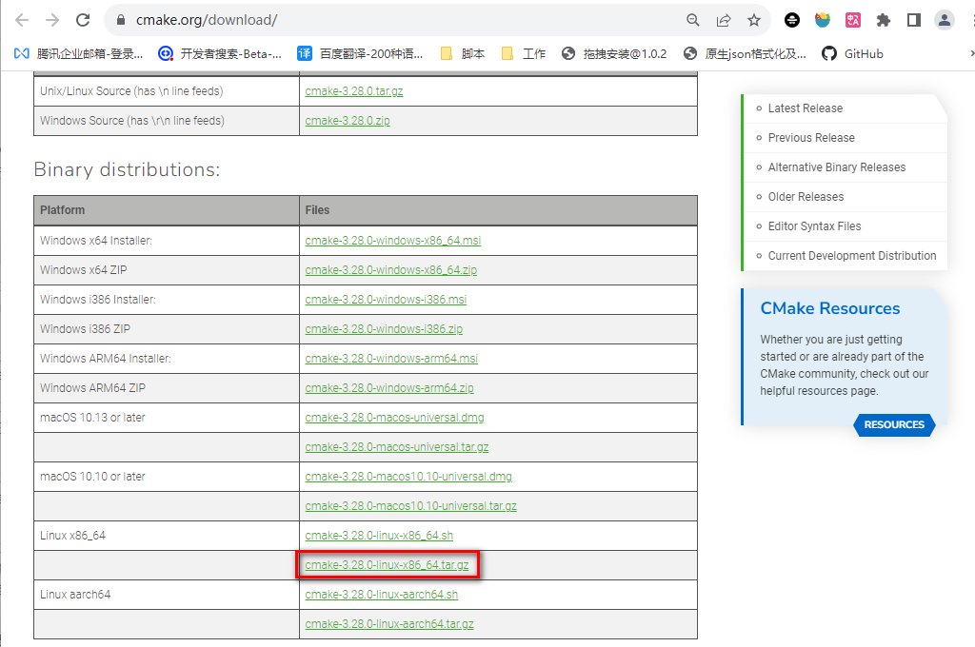Screen dimensions: 975x647
Task: Download cmake-3.28.0-windows-arm64.zip
Action: (x=389, y=388)
